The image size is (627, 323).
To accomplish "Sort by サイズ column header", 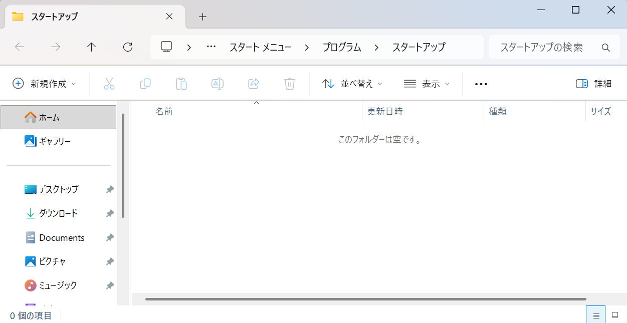I will pos(600,111).
